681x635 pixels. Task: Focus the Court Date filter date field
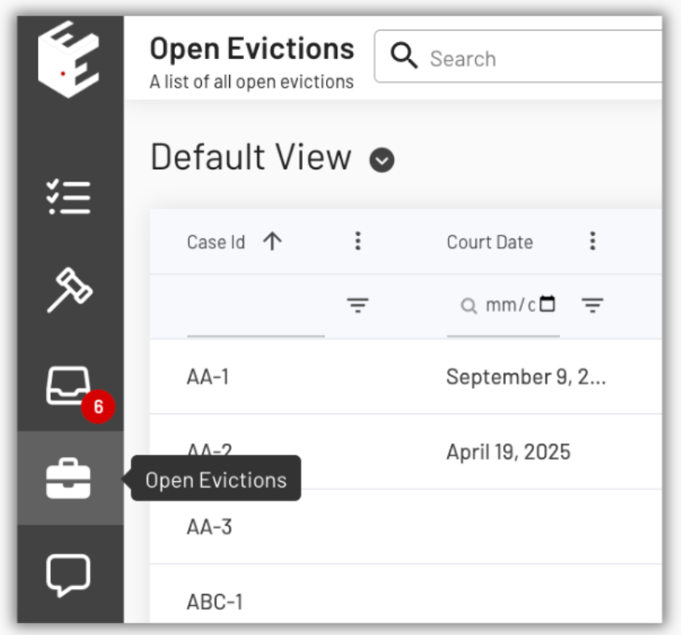click(510, 305)
